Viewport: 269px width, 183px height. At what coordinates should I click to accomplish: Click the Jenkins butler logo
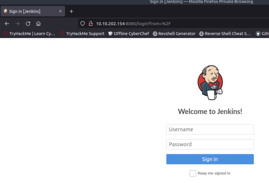[210, 82]
